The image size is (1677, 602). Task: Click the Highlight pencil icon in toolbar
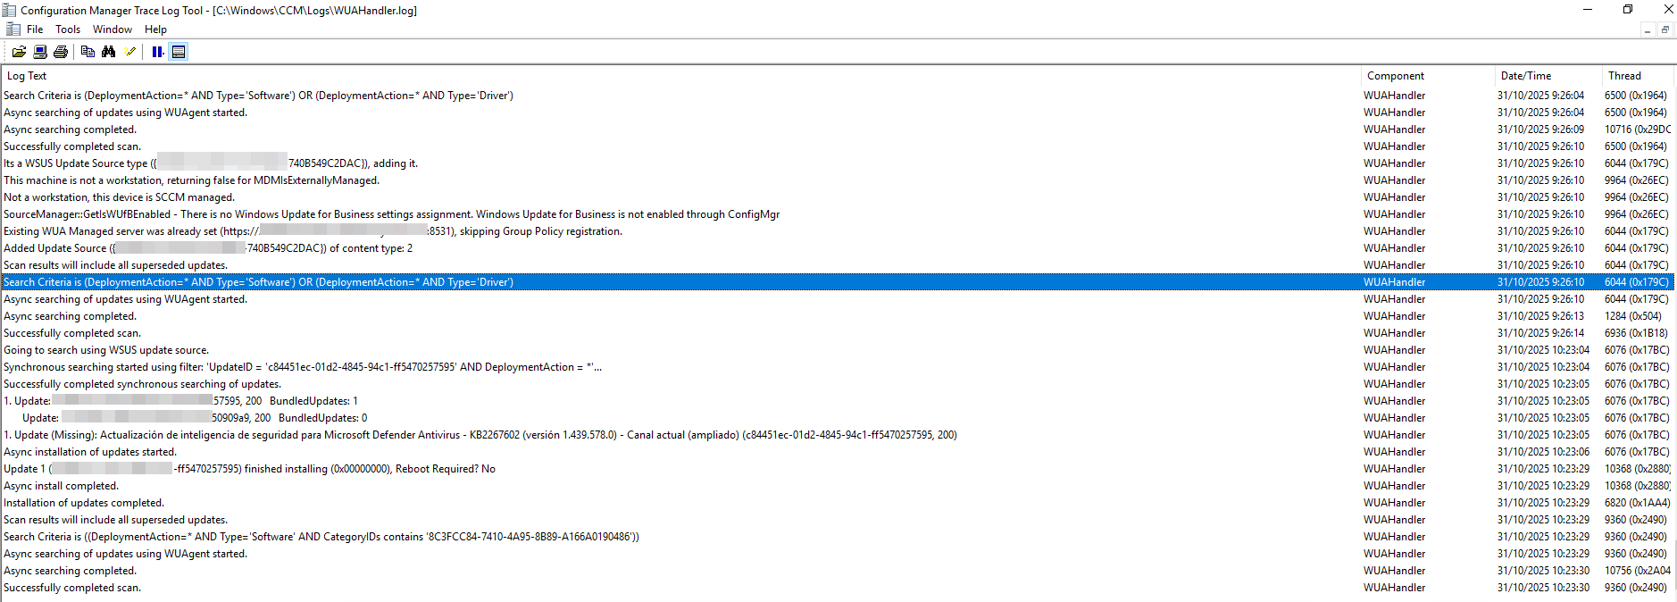(x=130, y=52)
